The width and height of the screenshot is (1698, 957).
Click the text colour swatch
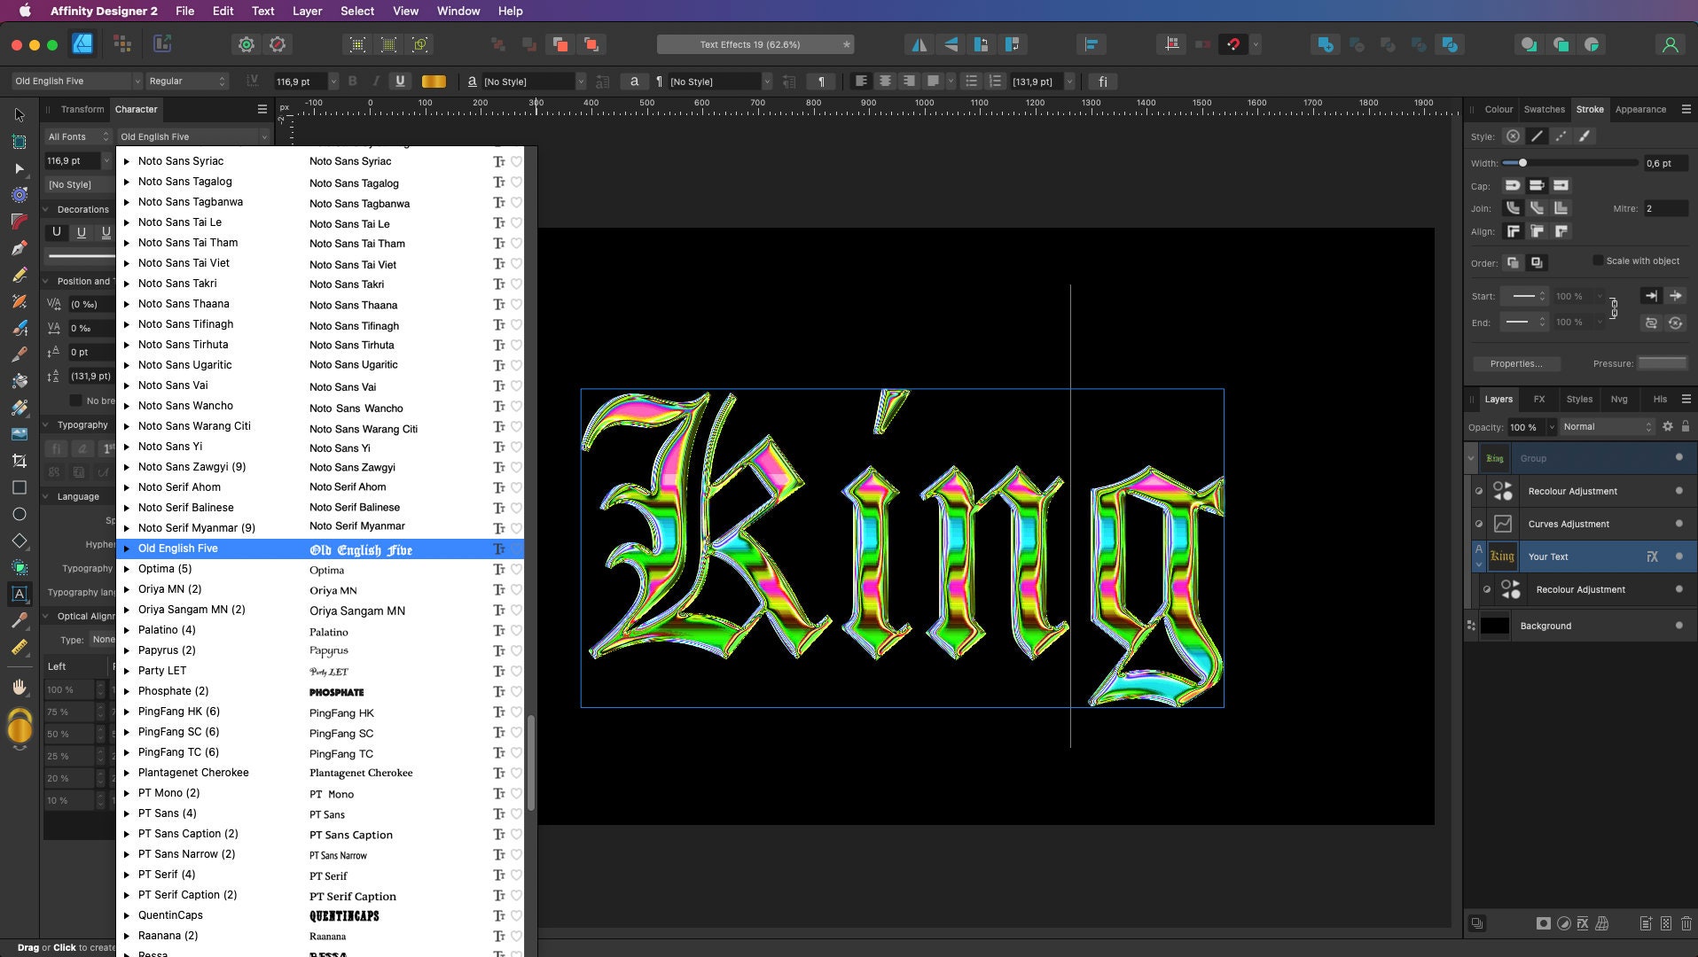(x=434, y=81)
